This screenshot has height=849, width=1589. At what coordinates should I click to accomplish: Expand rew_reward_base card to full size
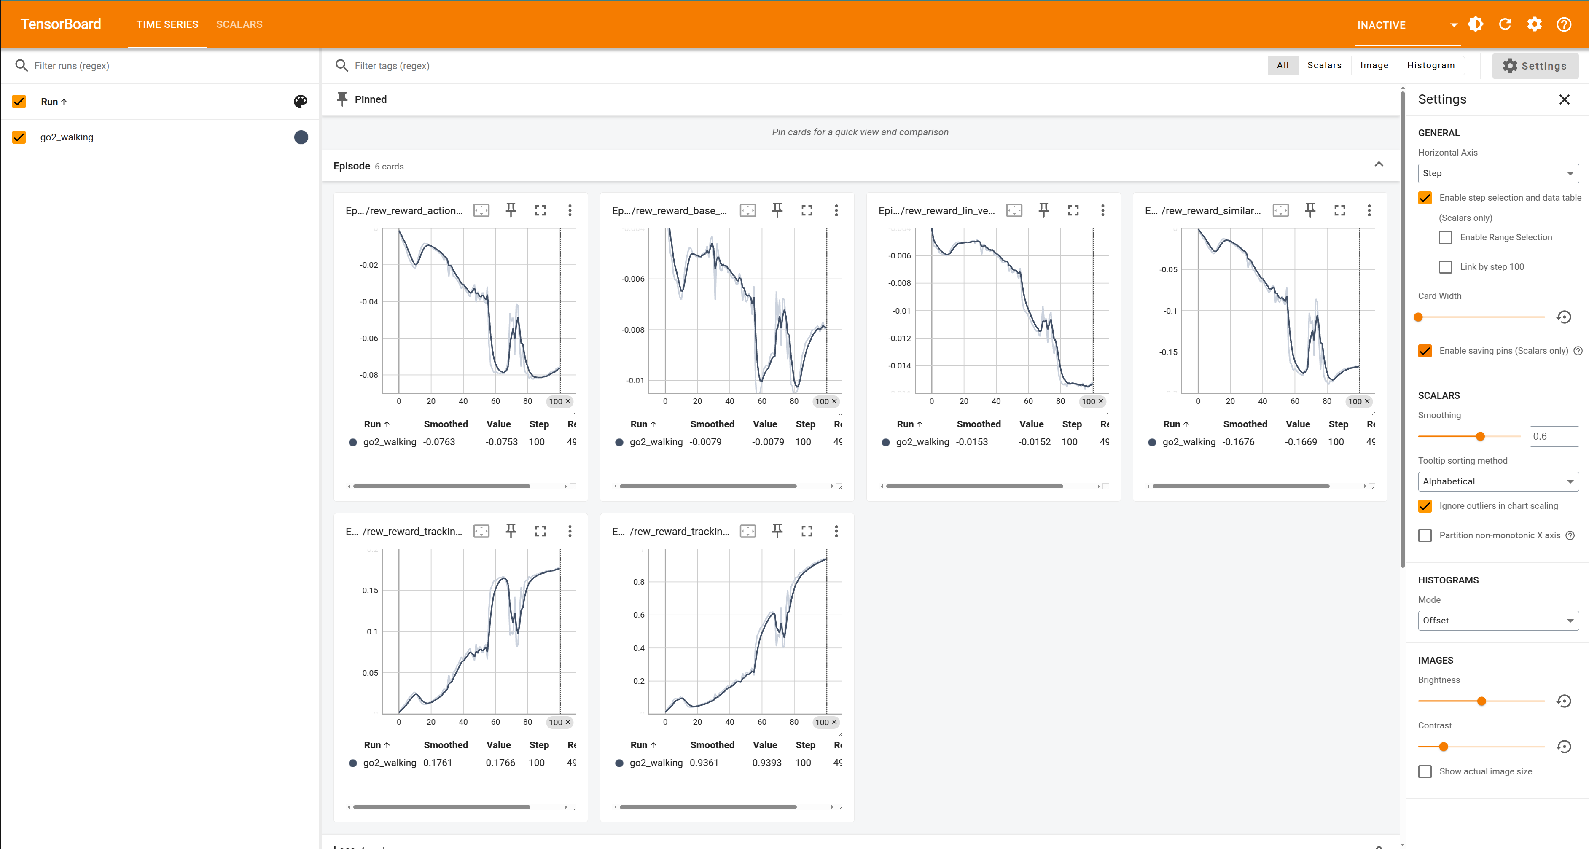807,210
